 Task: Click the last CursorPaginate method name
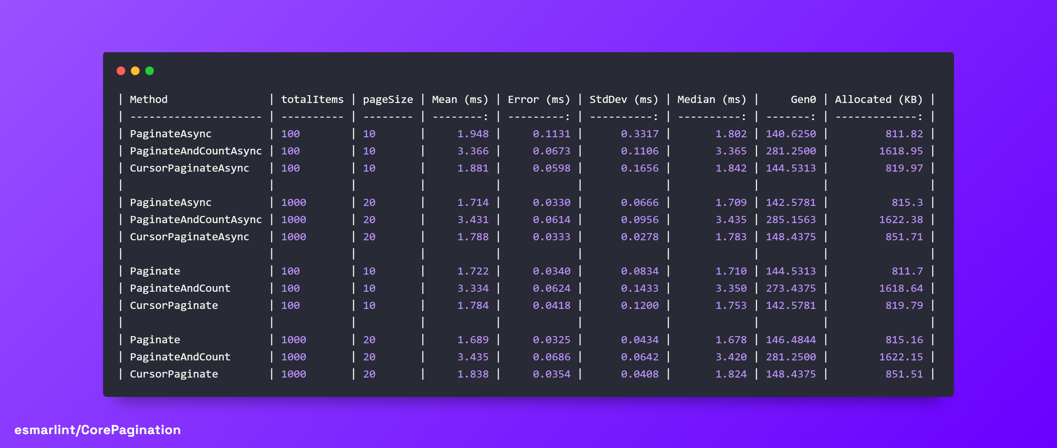click(174, 374)
